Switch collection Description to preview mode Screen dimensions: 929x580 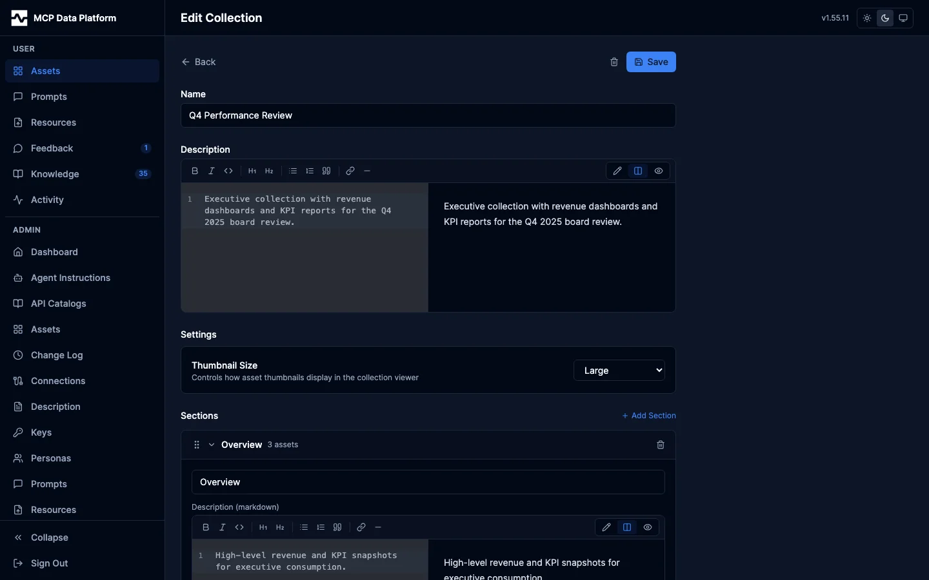click(x=659, y=171)
